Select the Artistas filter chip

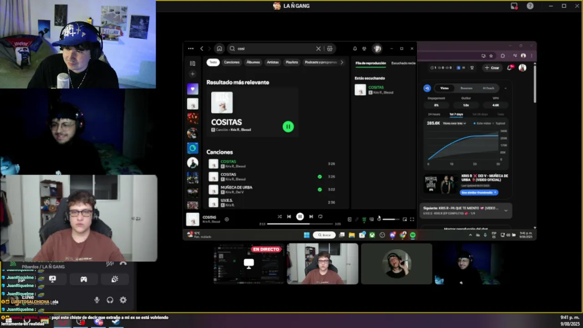(x=273, y=62)
